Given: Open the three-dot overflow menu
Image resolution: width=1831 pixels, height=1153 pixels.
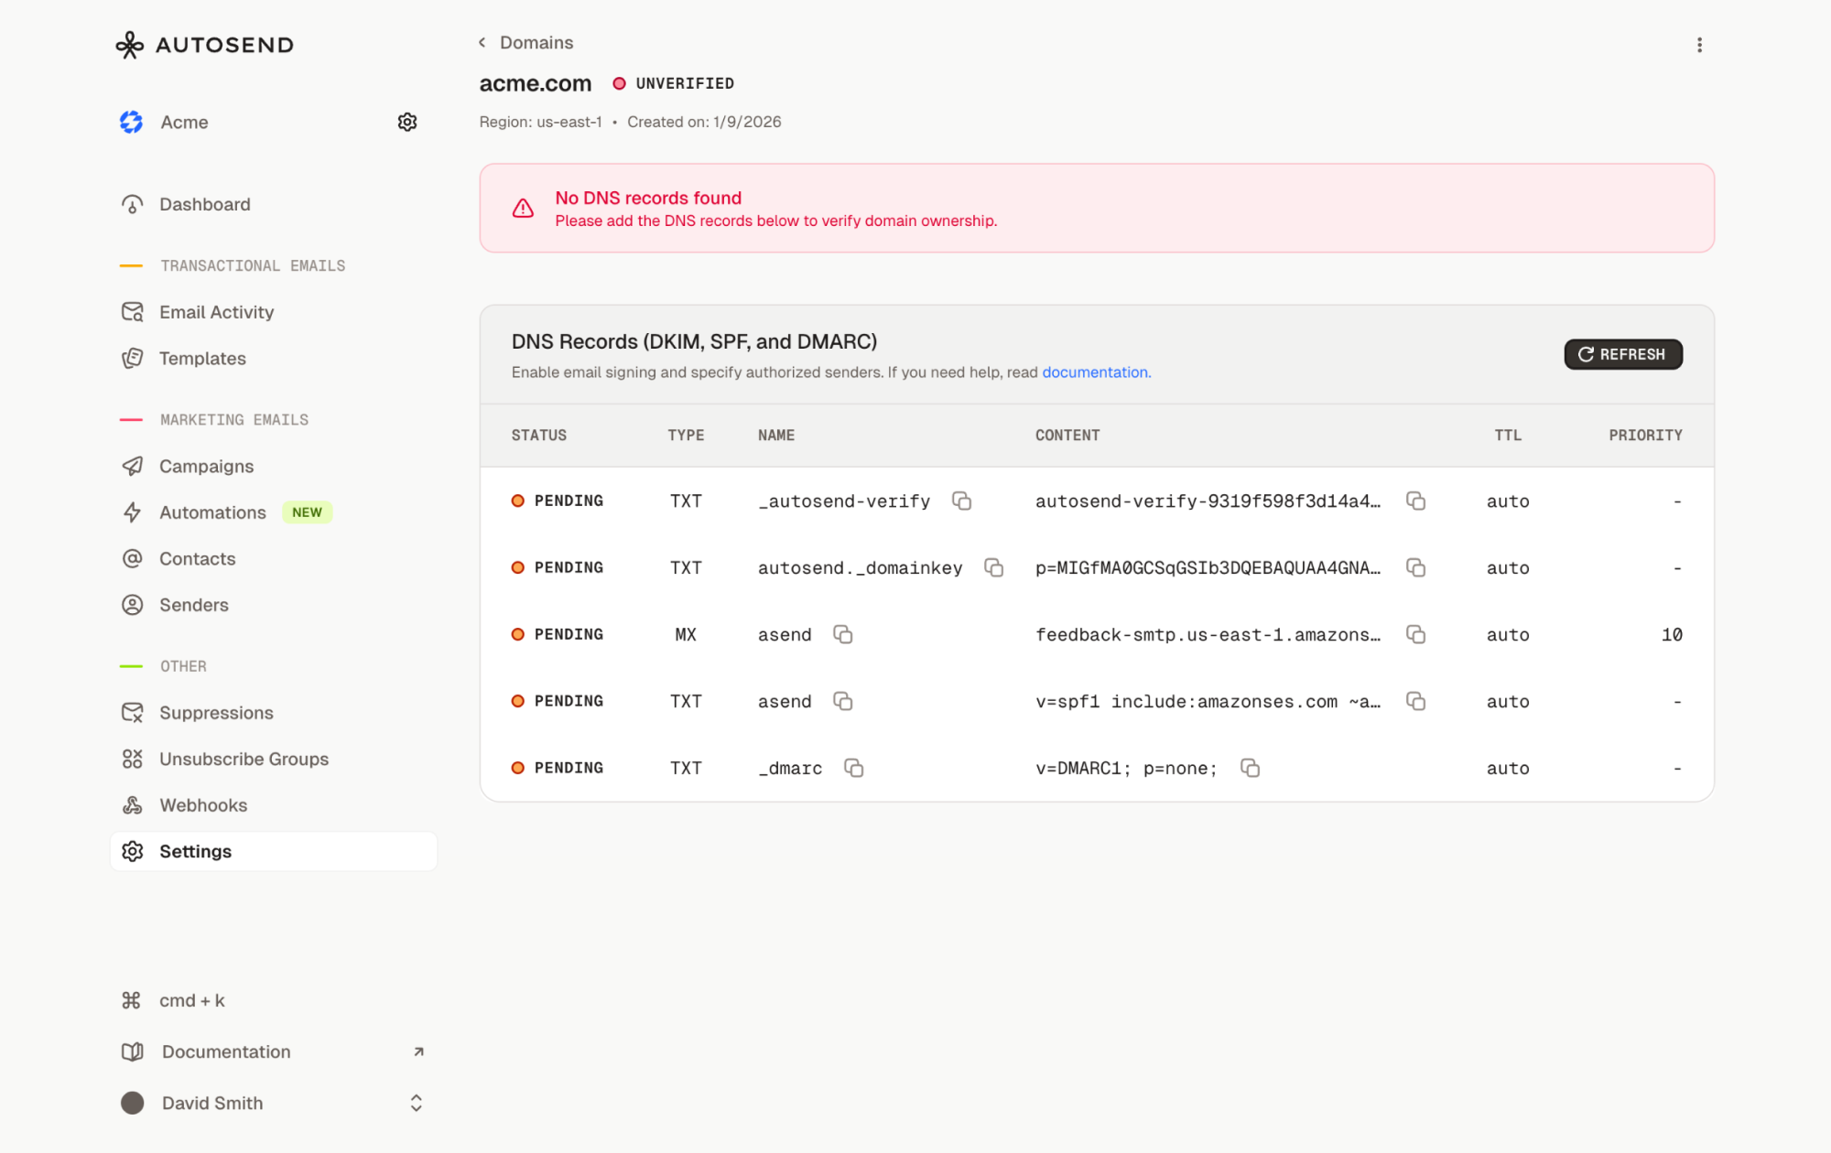Looking at the screenshot, I should point(1699,44).
